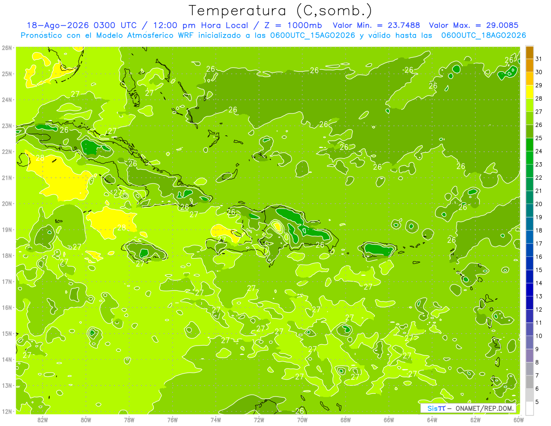Click the '68W' longitude axis label

tap(346, 420)
